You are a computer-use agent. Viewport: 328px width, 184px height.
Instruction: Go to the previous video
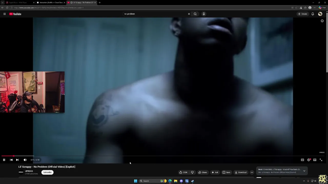11,160
